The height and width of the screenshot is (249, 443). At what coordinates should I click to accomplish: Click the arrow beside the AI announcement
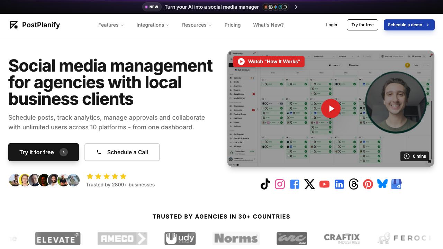(296, 7)
